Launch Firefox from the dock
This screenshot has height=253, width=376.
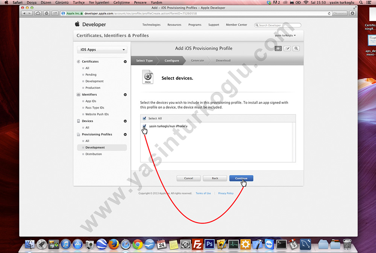point(114,244)
